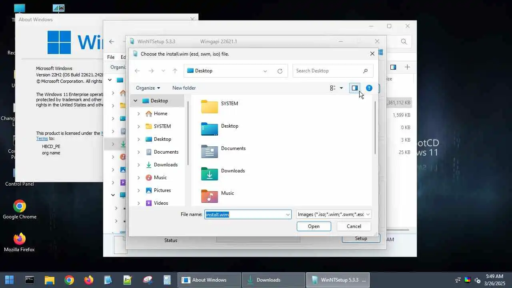Expand the SYSTEM node in navigation tree

139,126
